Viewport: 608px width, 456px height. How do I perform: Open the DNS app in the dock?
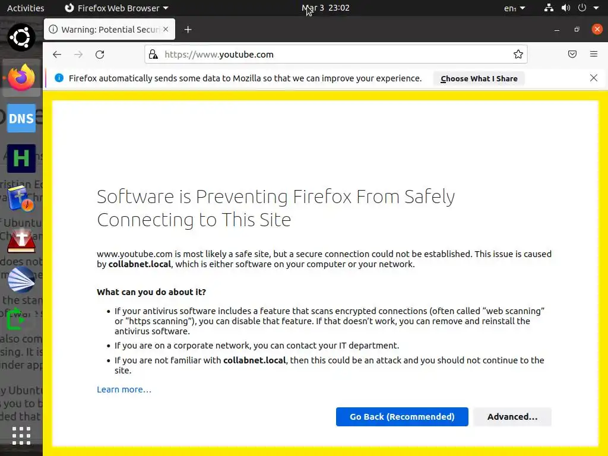(21, 118)
